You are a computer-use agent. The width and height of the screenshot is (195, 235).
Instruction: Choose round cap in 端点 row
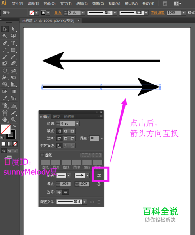click(66, 131)
